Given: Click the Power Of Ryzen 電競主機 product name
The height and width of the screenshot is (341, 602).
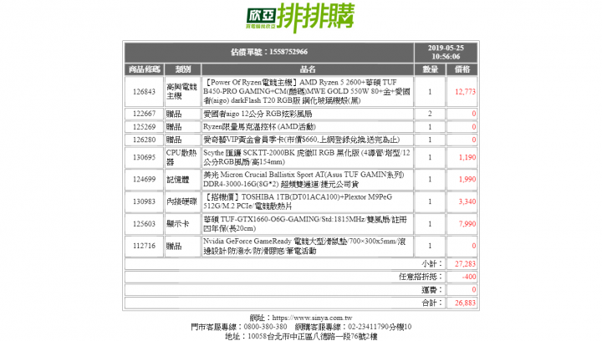Looking at the screenshot, I should [307, 92].
